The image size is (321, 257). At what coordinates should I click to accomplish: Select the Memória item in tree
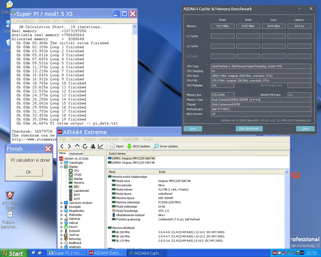79,183
